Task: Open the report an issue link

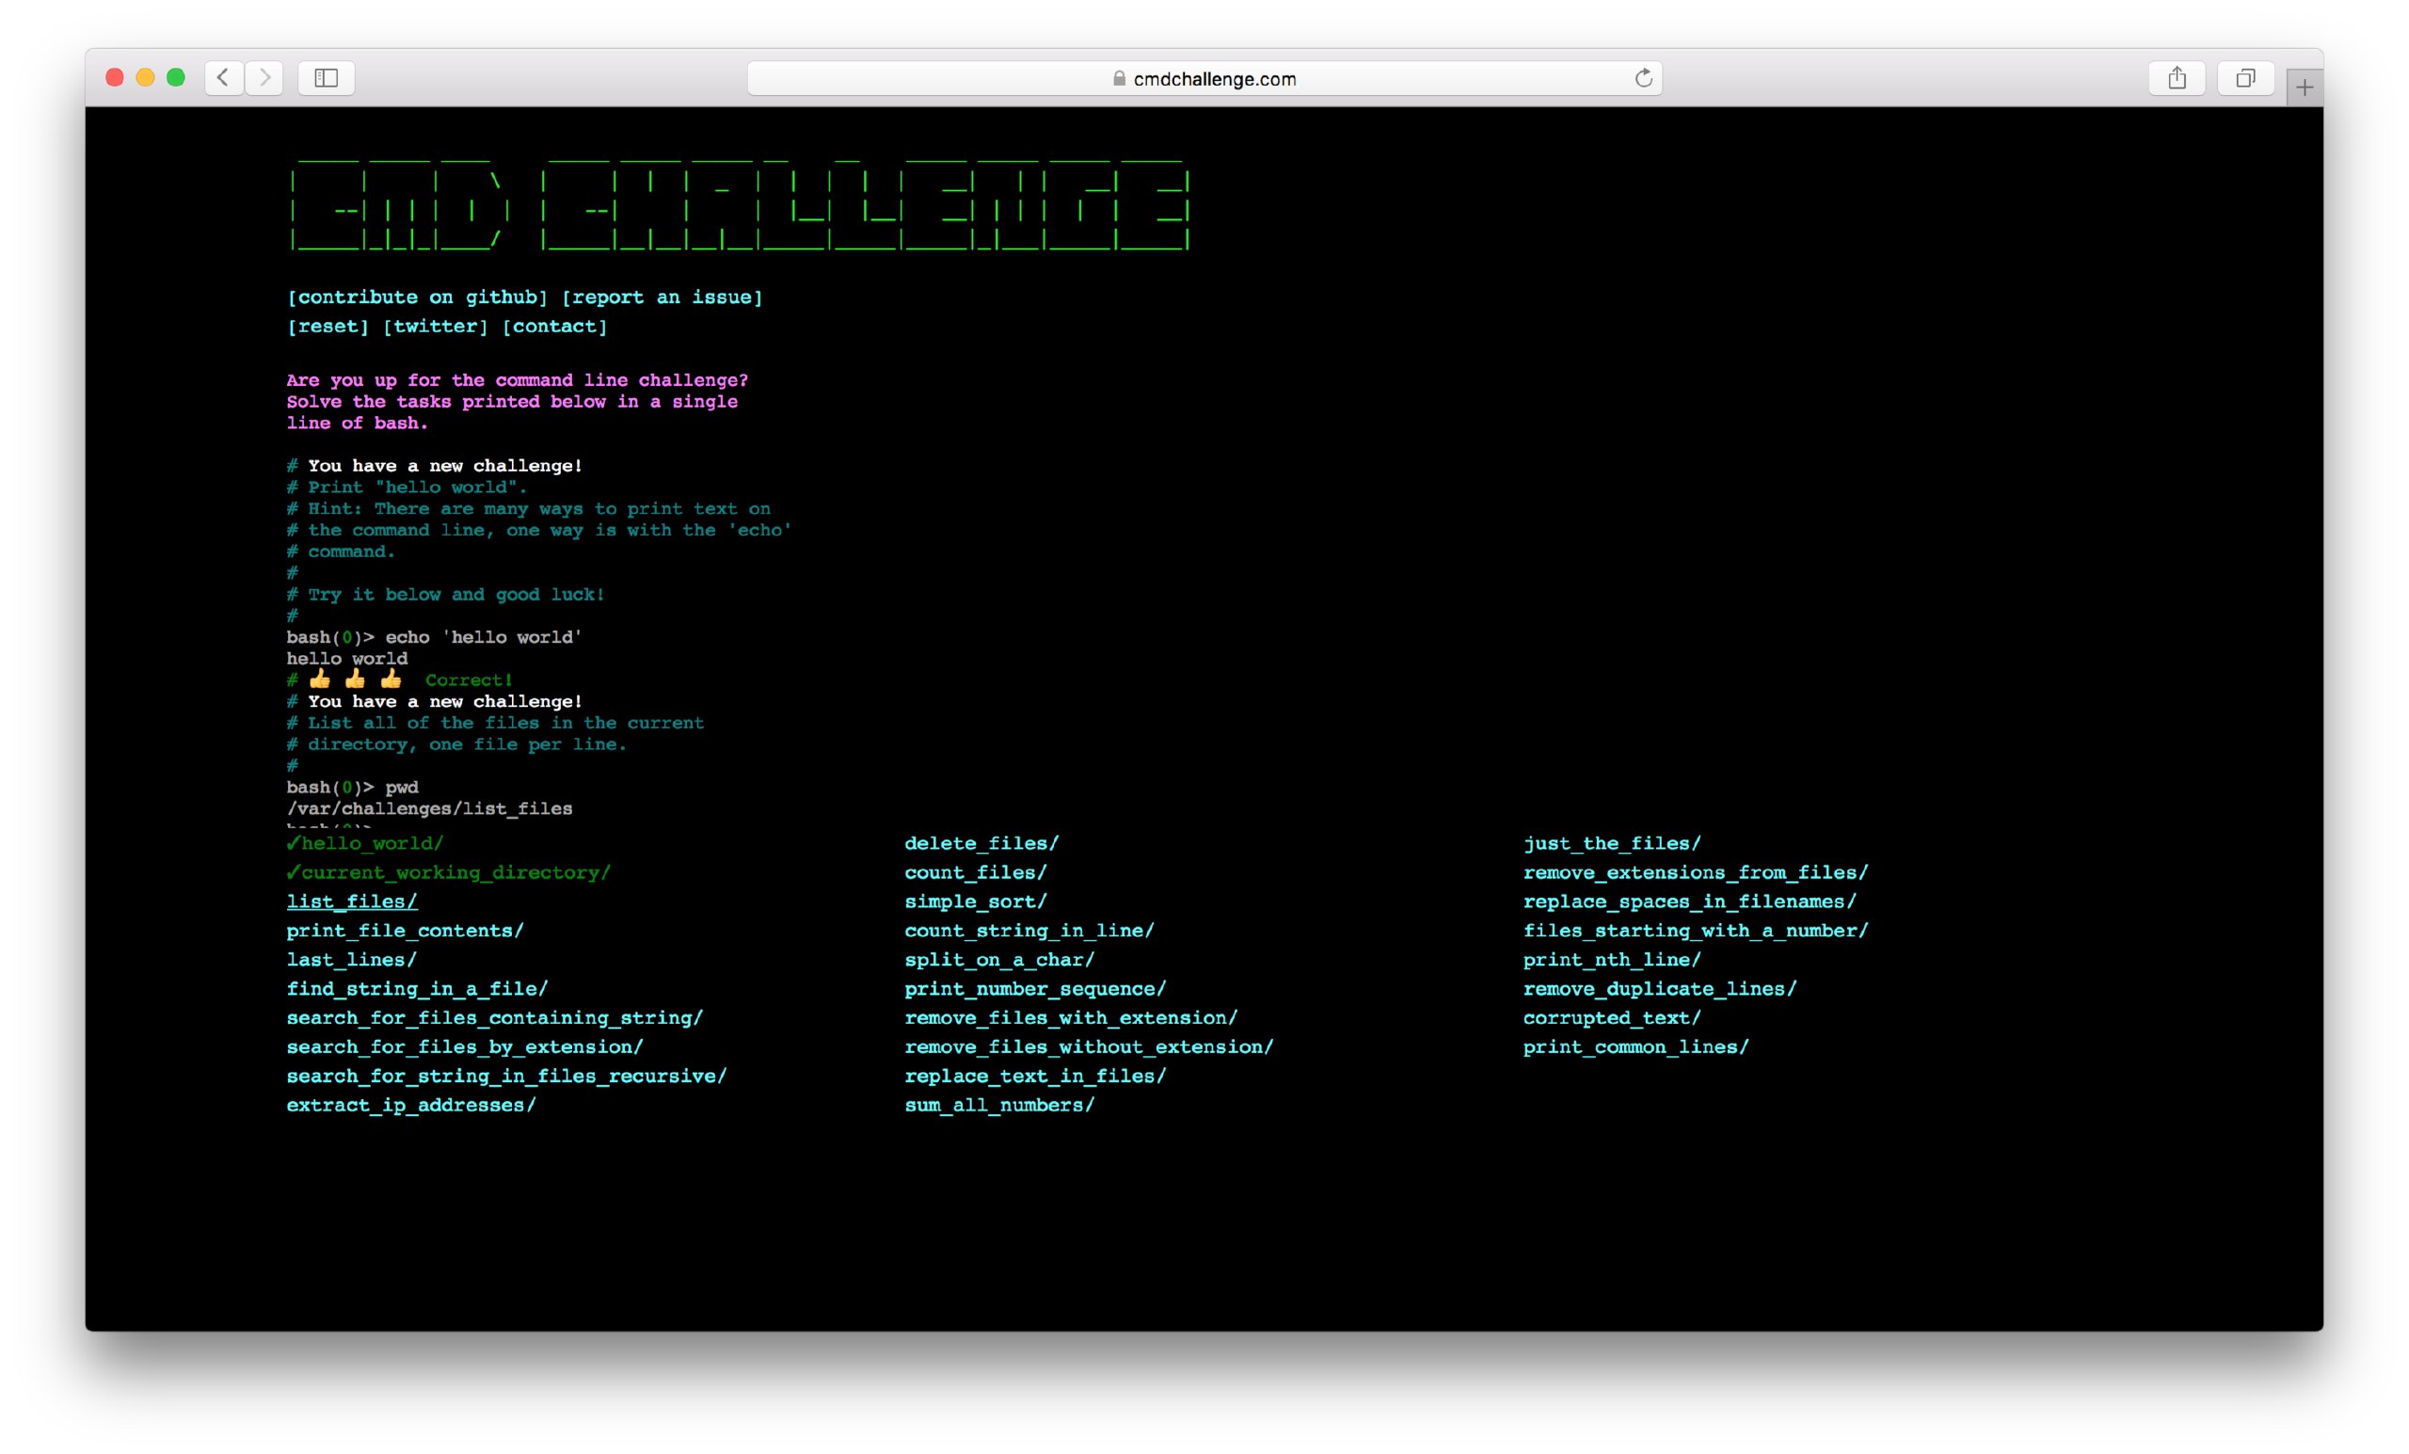Action: pyautogui.click(x=662, y=297)
